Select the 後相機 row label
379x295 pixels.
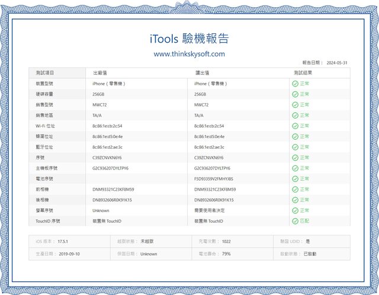coord(42,200)
